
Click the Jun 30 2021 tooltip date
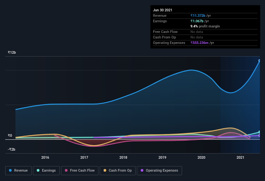click(x=163, y=10)
